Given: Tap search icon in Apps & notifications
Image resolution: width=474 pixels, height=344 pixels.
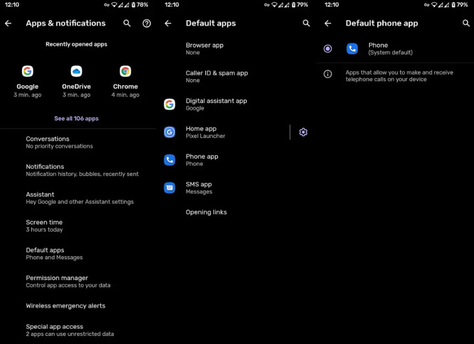Looking at the screenshot, I should coord(127,23).
